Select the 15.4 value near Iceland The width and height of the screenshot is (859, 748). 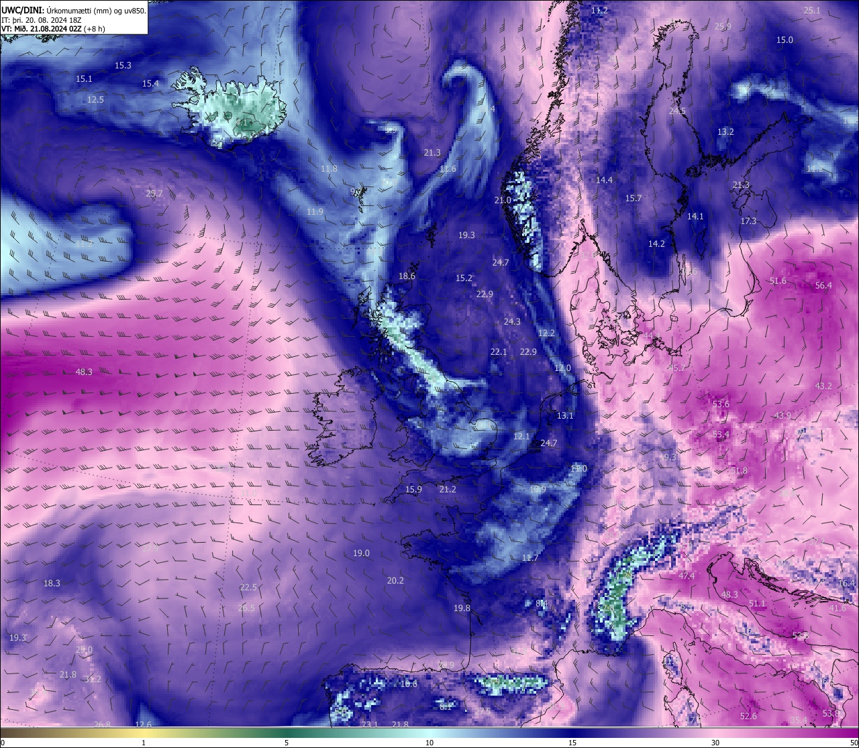[150, 84]
